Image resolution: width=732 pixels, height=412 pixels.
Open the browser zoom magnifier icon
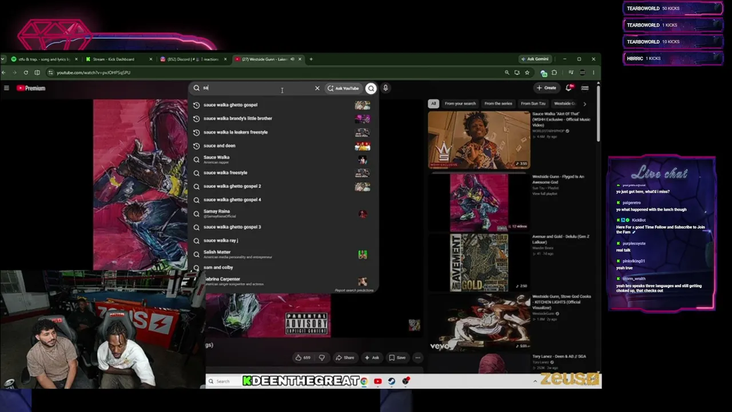click(507, 73)
